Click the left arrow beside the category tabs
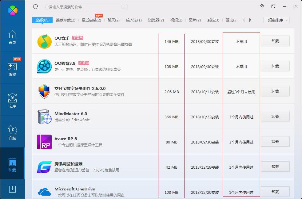This screenshot has height=199, width=302. [243, 20]
